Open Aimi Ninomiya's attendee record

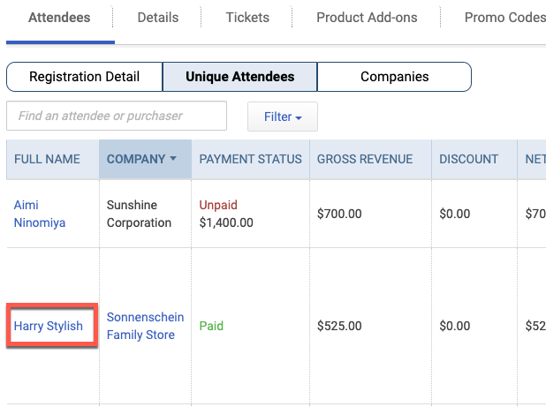pos(40,214)
